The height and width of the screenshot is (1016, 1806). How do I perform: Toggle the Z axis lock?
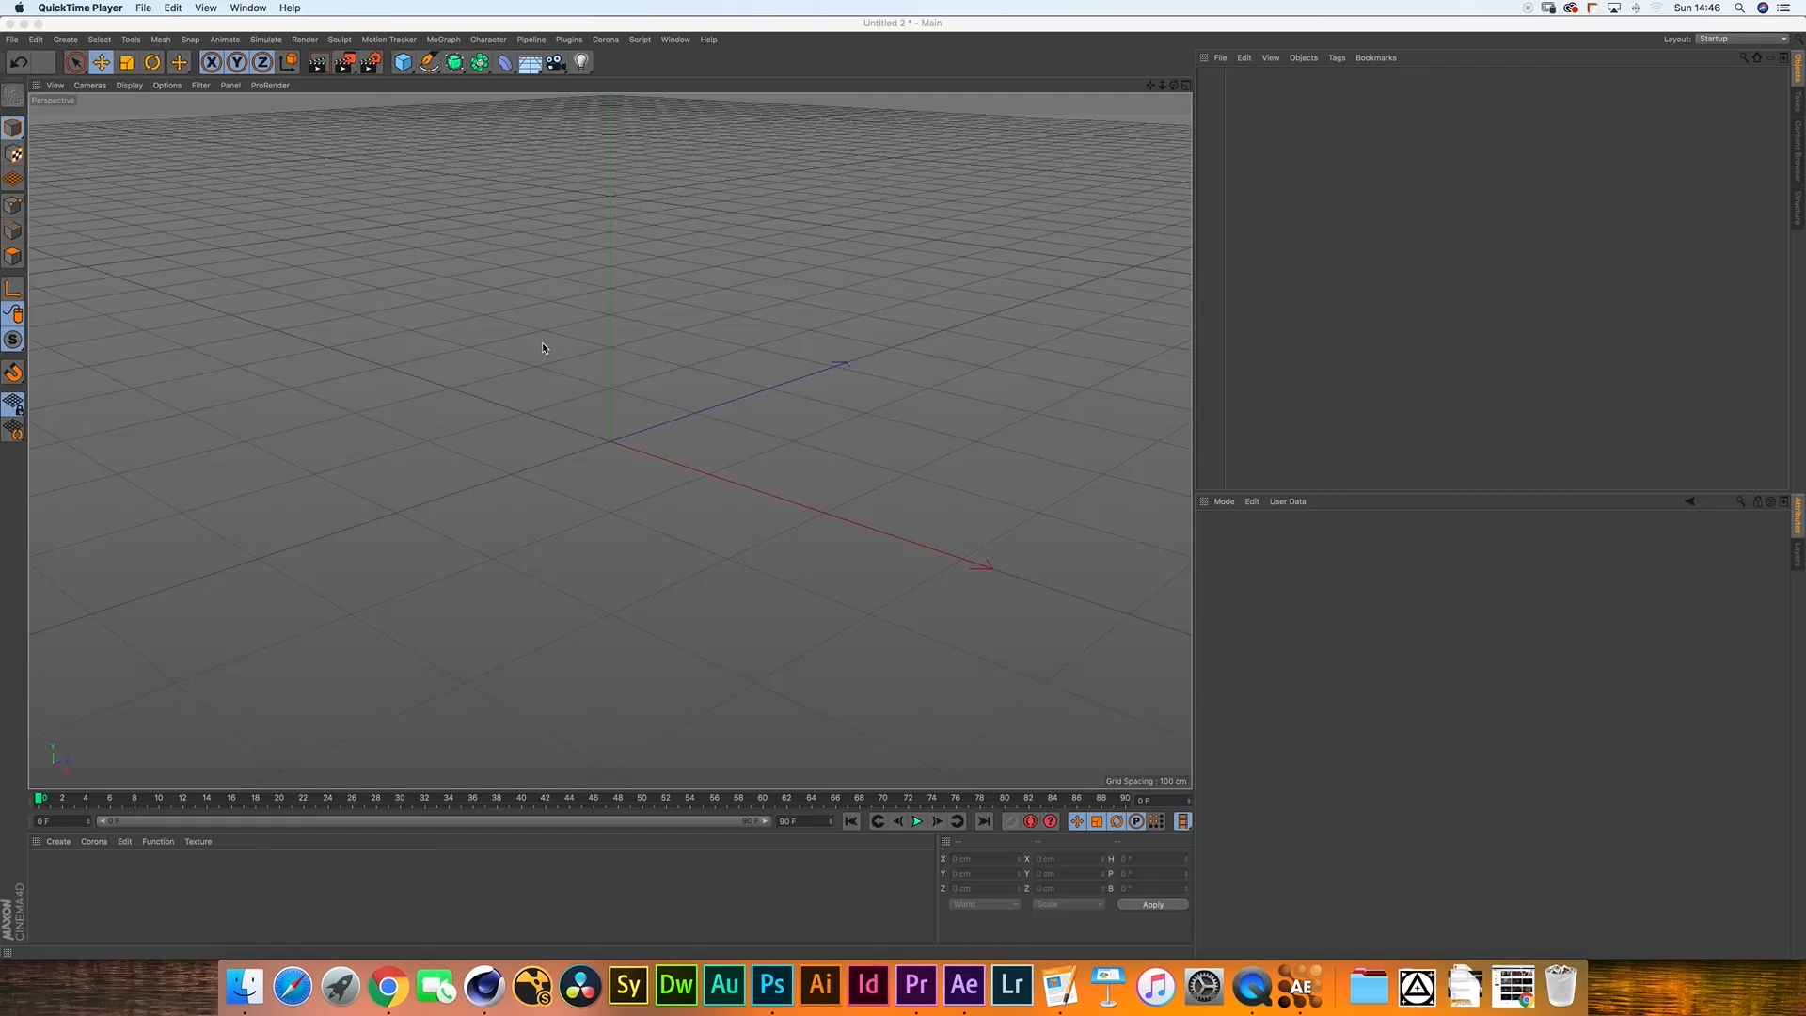coord(262,63)
